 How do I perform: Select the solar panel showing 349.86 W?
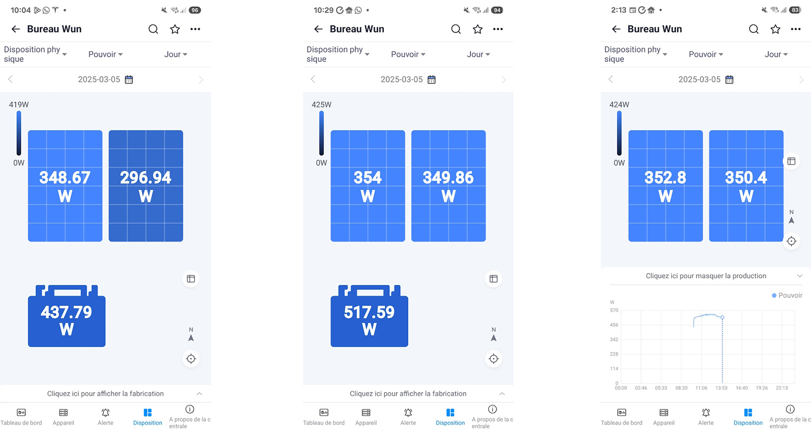pos(448,186)
